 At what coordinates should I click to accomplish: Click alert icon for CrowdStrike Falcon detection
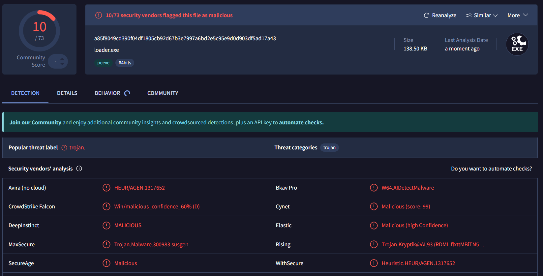(x=106, y=206)
